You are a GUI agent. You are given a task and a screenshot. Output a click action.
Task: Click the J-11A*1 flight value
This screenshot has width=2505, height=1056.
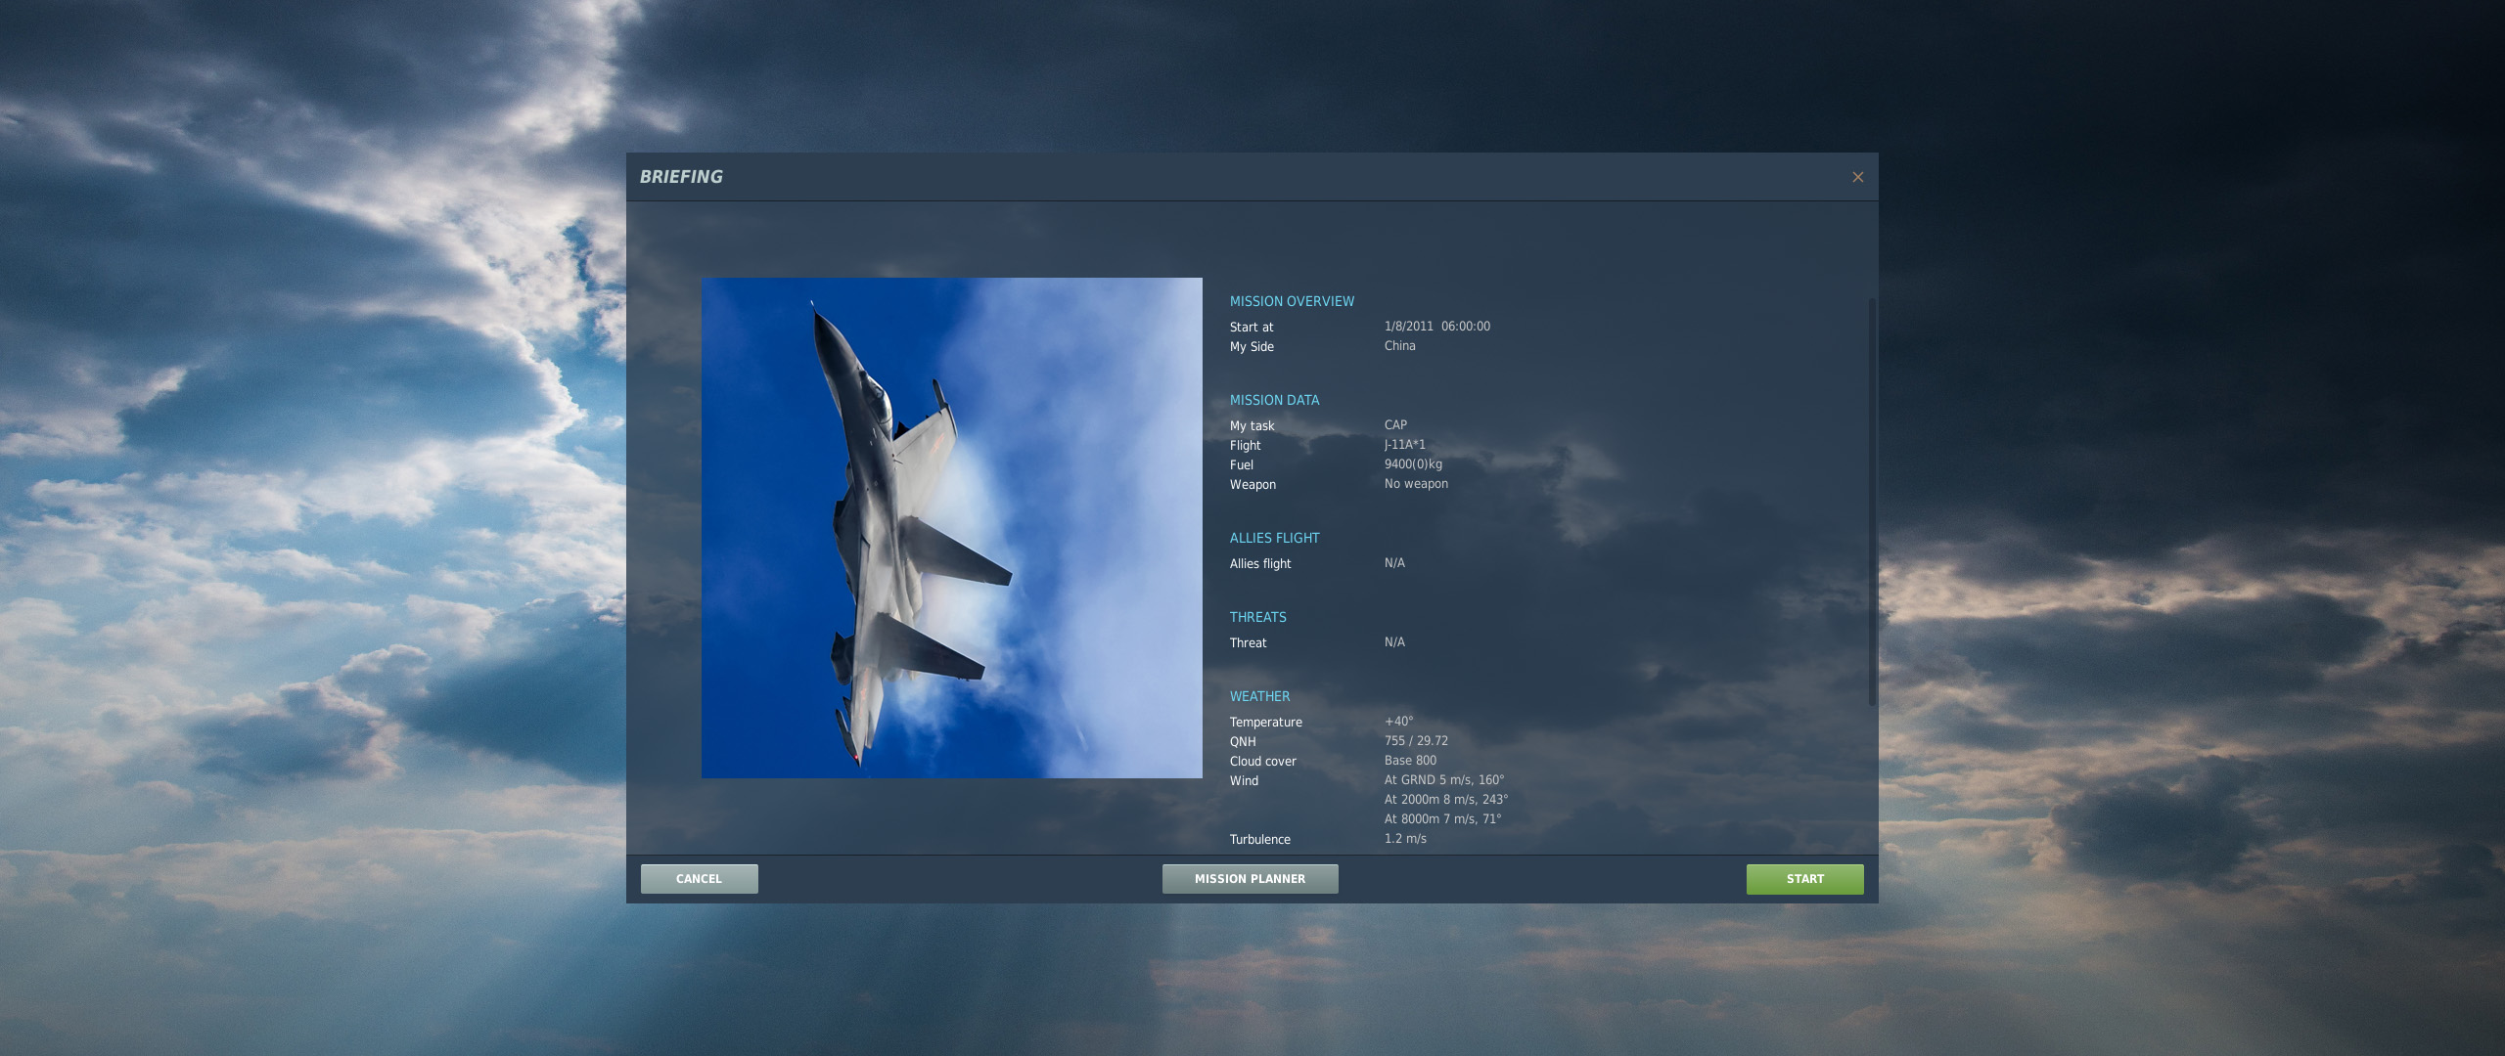pos(1404,445)
